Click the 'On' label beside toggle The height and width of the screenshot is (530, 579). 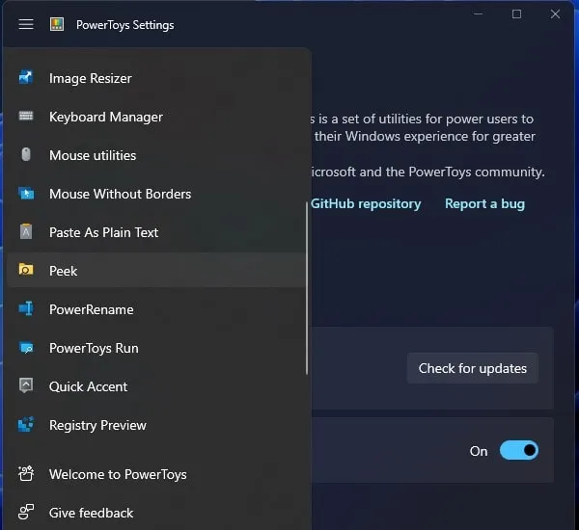pyautogui.click(x=479, y=451)
